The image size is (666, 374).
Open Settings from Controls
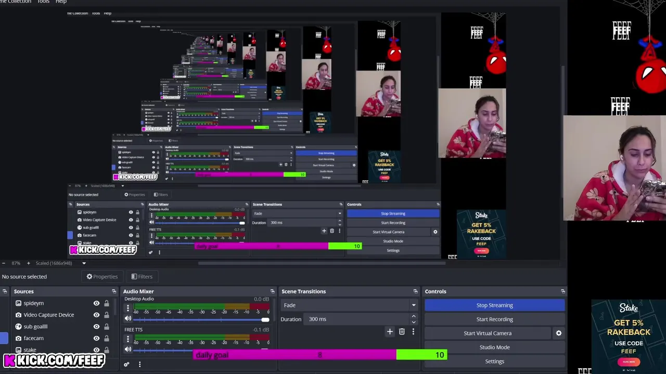tap(494, 362)
